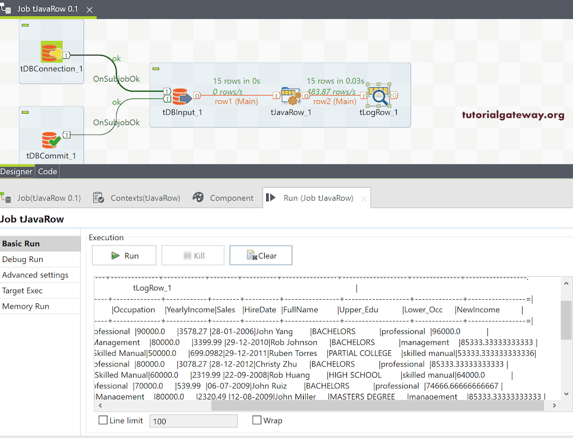This screenshot has height=438, width=573.
Task: Close the Run (Job tJavaRow) tab
Action: click(364, 199)
